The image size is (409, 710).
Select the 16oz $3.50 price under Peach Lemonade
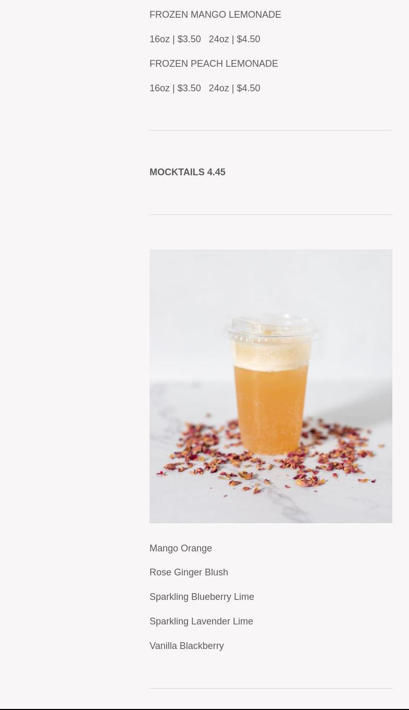tap(175, 88)
